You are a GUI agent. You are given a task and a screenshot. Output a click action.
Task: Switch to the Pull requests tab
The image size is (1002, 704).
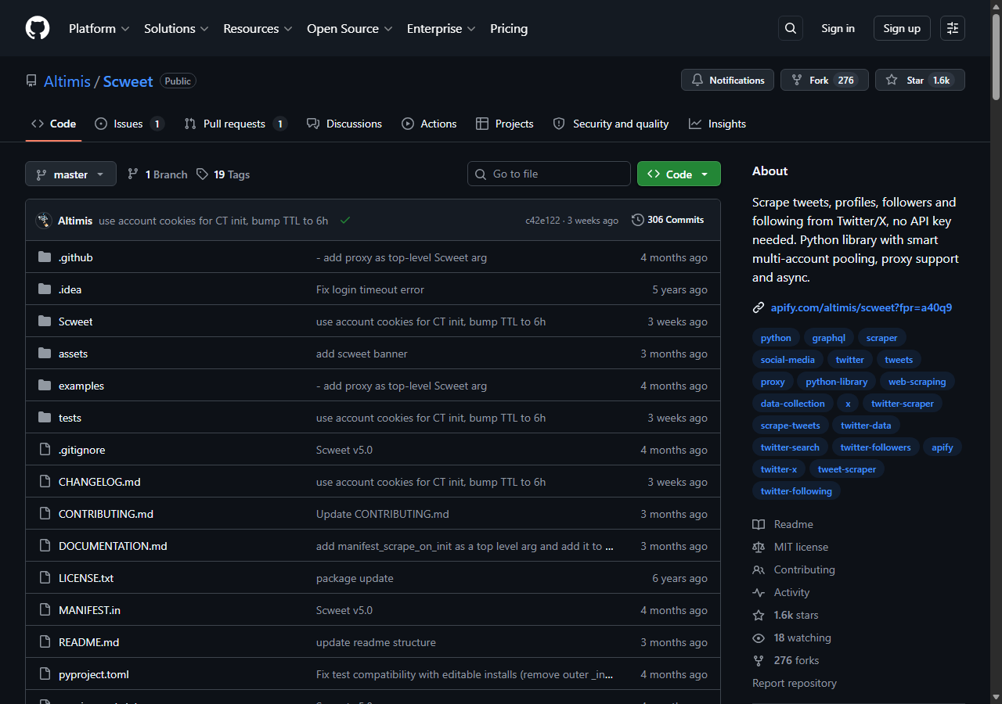(x=236, y=124)
